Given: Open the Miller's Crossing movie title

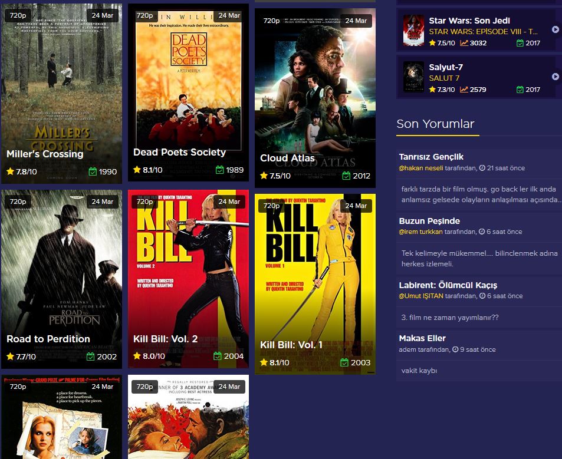Looking at the screenshot, I should tap(45, 154).
